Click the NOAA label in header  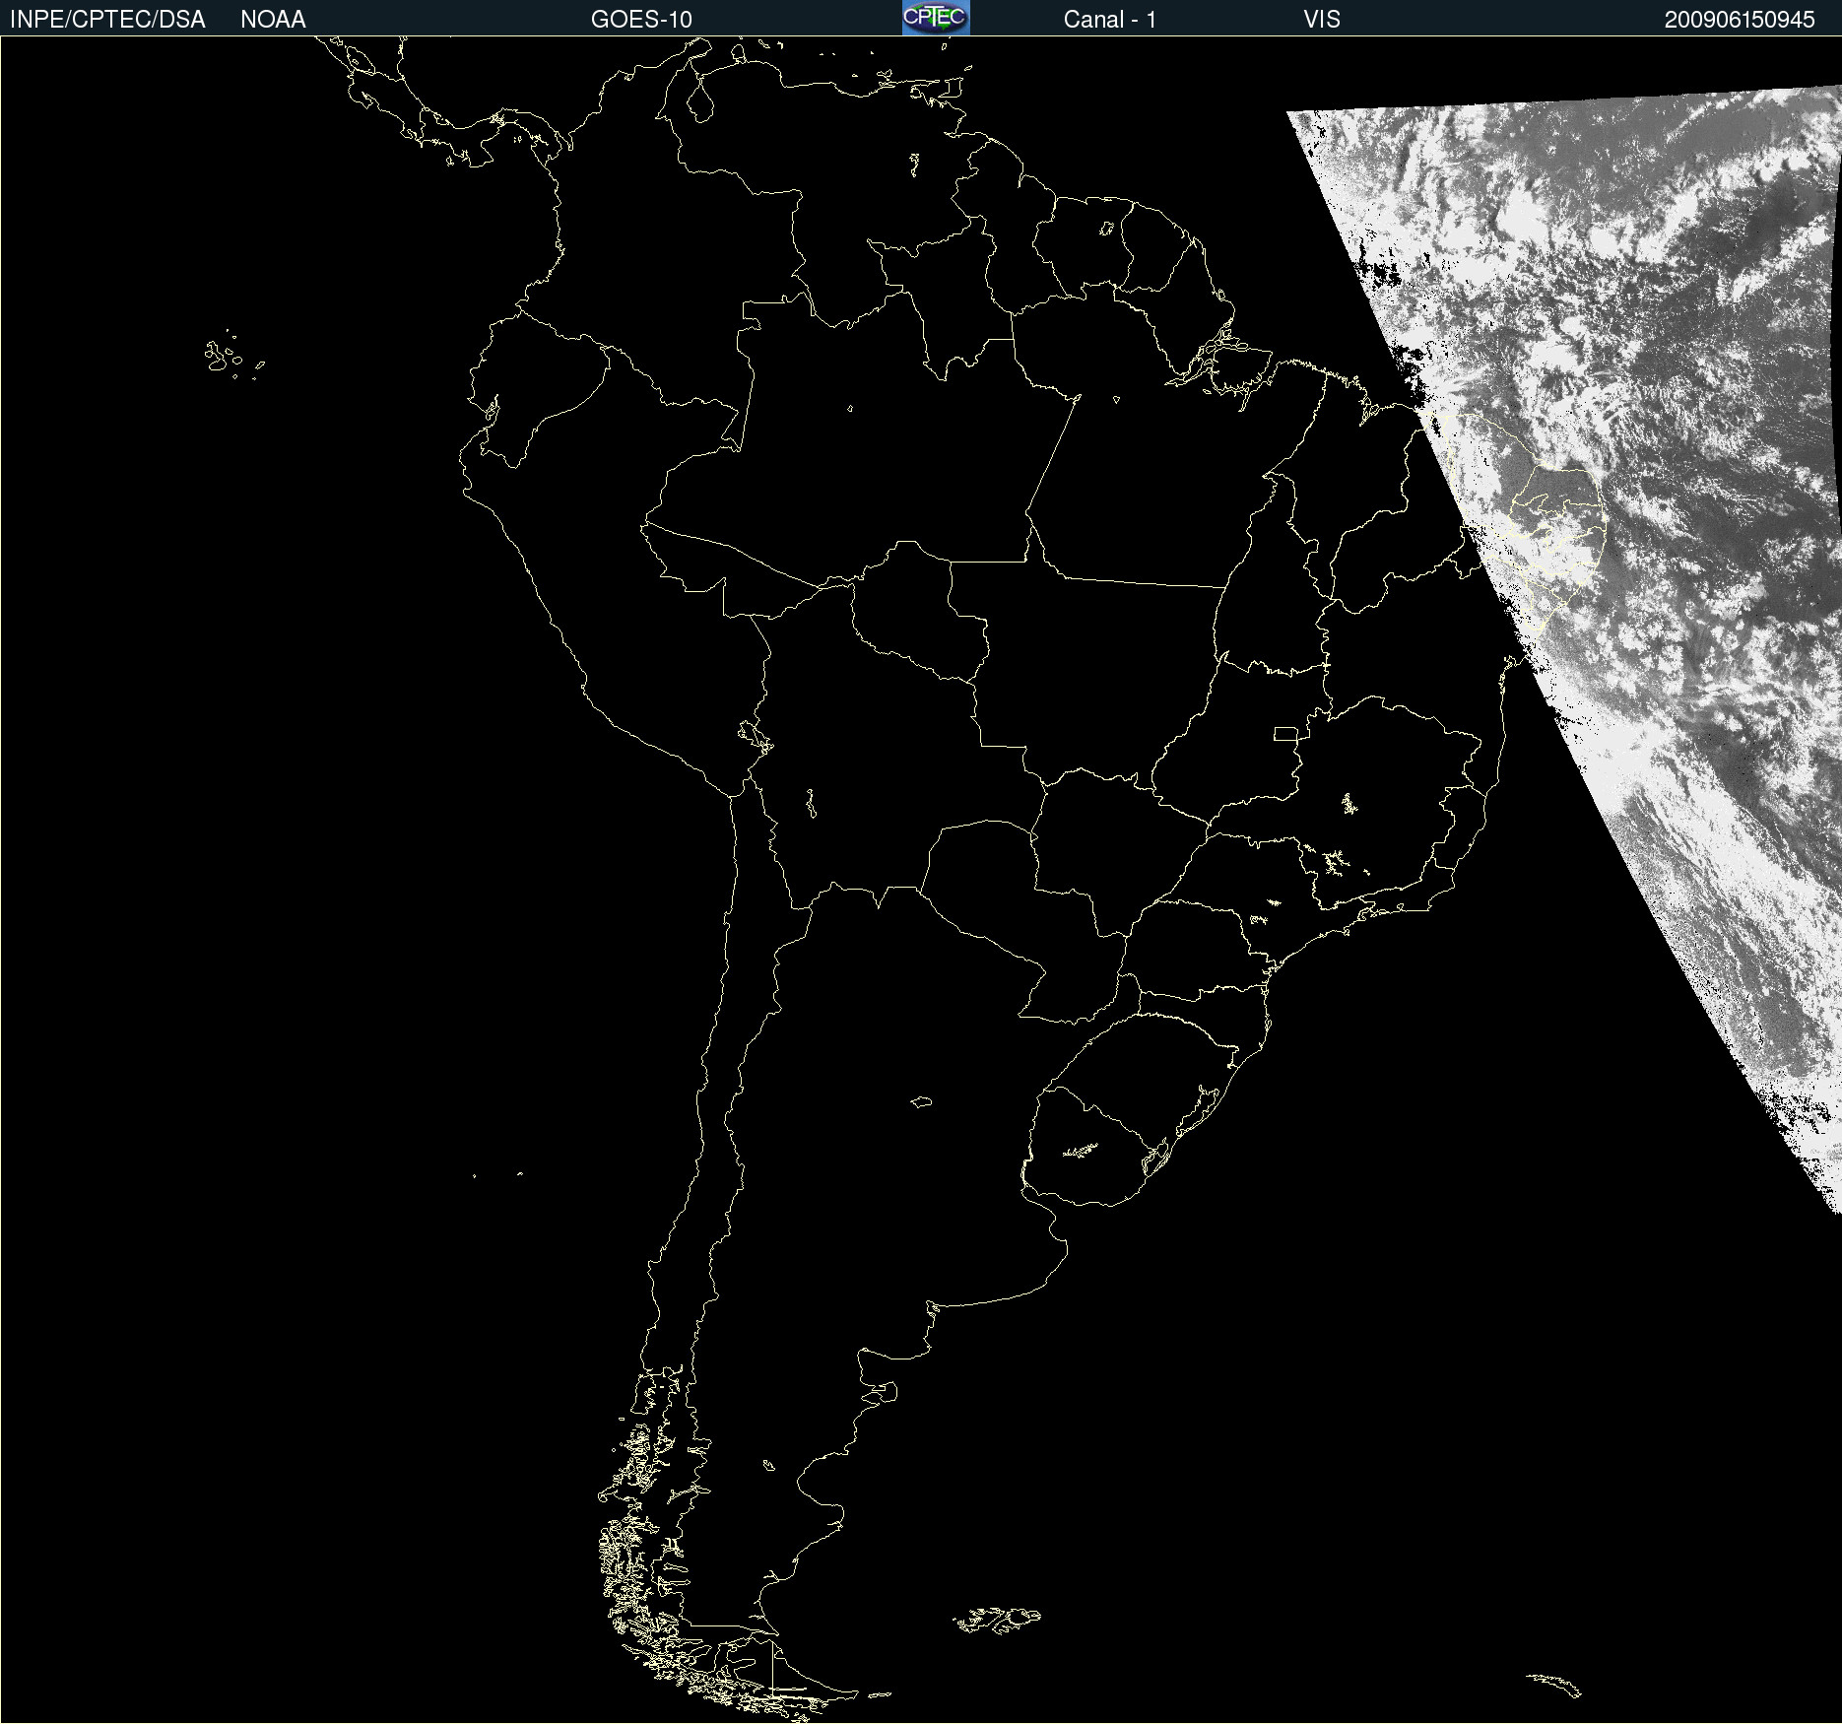pyautogui.click(x=273, y=20)
